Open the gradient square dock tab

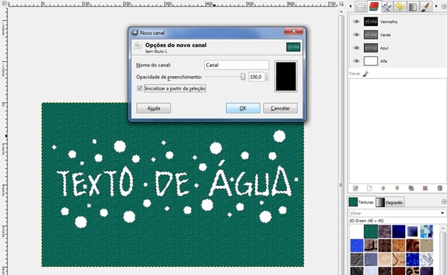[412, 6]
